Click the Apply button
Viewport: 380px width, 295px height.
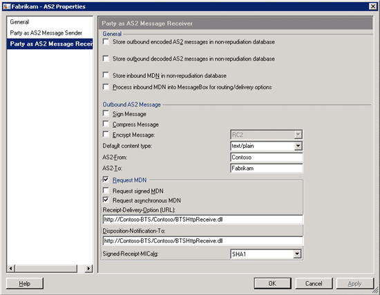pyautogui.click(x=355, y=283)
